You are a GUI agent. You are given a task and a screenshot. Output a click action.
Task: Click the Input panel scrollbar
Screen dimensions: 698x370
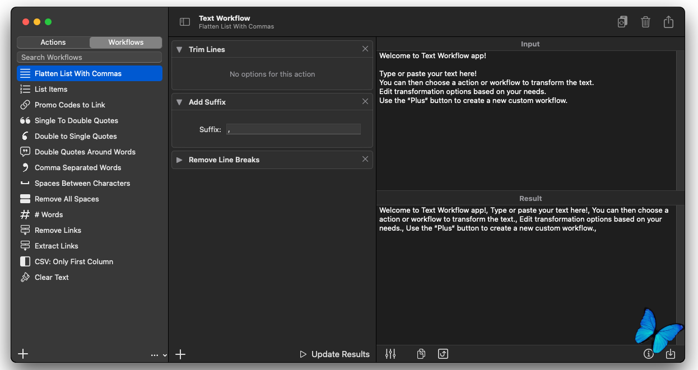680,120
